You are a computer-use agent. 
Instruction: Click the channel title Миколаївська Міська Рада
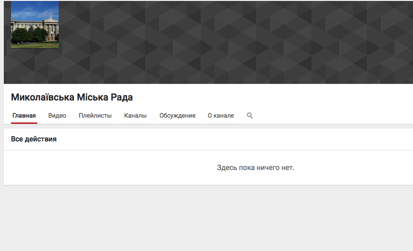72,97
